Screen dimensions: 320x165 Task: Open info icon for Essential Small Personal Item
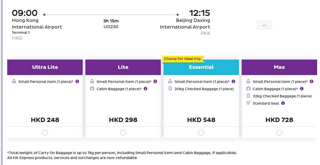233,81
